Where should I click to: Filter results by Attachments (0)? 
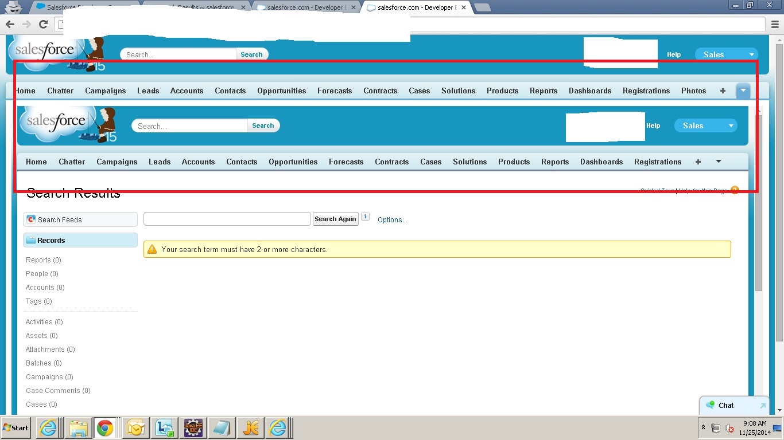[51, 349]
